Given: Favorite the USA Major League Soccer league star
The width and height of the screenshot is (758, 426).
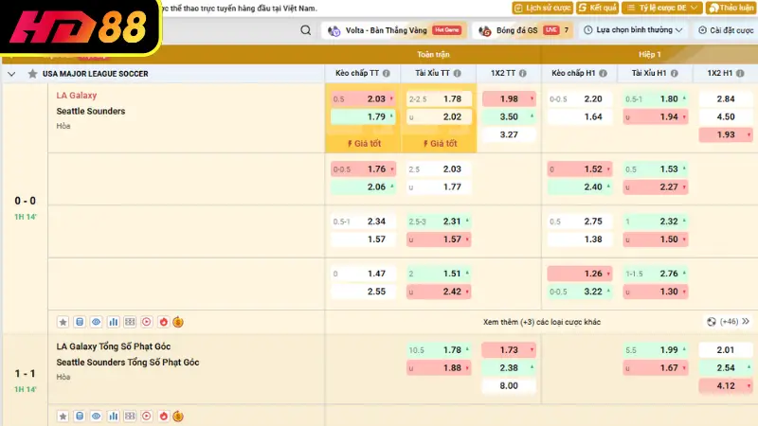Looking at the screenshot, I should click(32, 73).
